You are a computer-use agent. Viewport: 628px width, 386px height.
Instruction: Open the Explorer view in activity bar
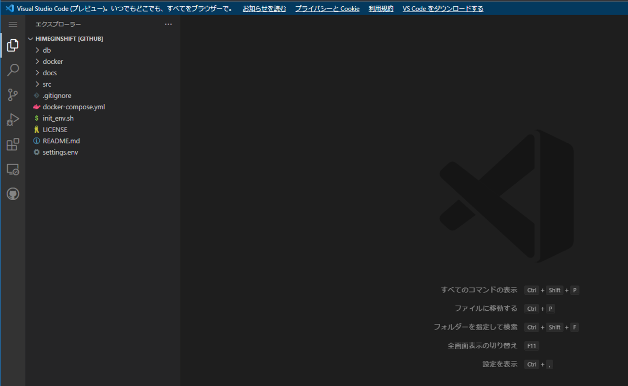pyautogui.click(x=13, y=45)
